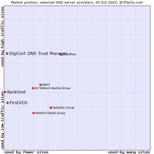Click the 'used by many sites' axis label
Screen dimensions: 154x154
(129, 152)
